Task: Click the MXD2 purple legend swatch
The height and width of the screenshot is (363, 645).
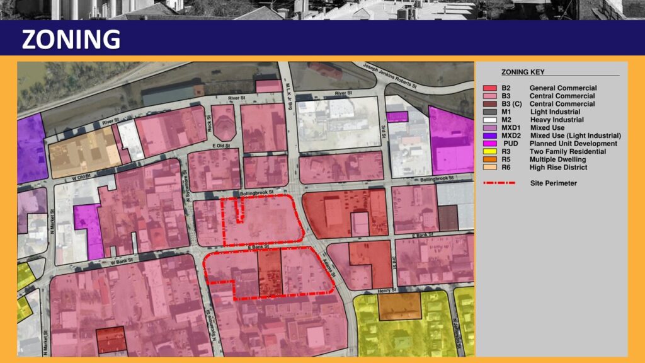Action: (489, 136)
